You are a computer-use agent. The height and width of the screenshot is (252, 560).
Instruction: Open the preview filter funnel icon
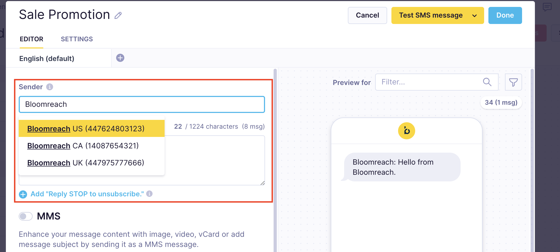[513, 82]
